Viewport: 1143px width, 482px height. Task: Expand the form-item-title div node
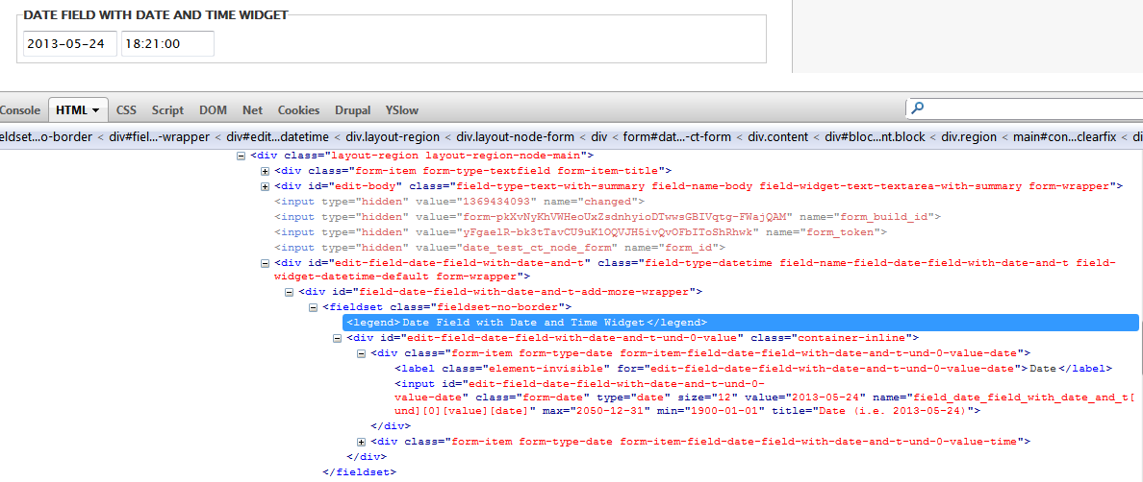coord(266,171)
